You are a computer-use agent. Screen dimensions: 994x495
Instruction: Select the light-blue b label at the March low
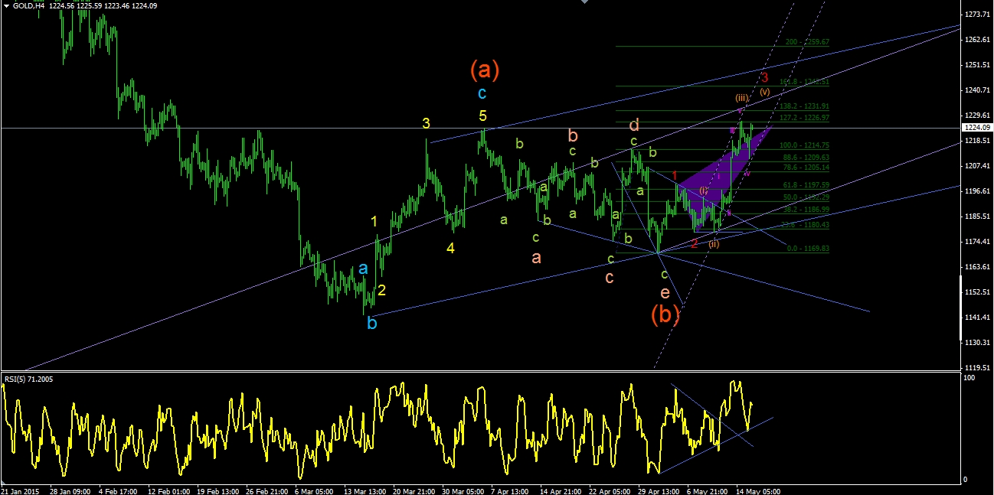[372, 323]
